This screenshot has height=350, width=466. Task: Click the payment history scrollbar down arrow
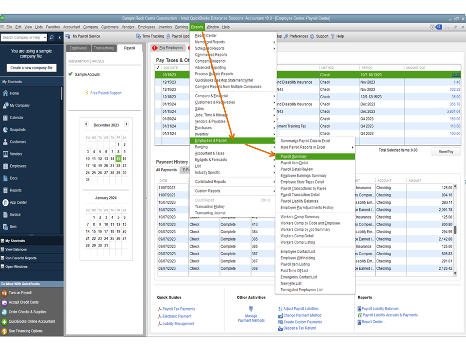point(455,274)
